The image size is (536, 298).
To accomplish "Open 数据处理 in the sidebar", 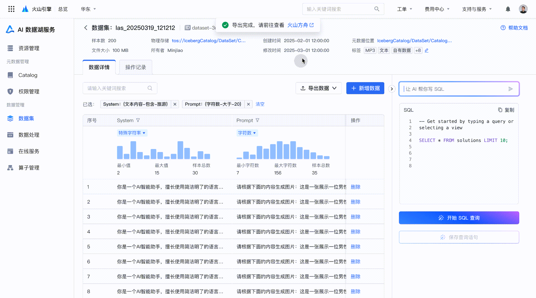I will [29, 135].
